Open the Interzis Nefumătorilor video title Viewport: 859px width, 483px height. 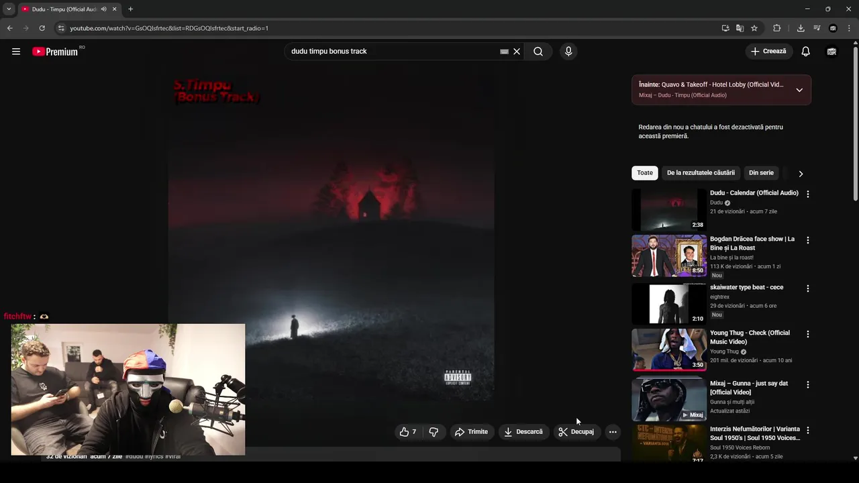pos(755,433)
